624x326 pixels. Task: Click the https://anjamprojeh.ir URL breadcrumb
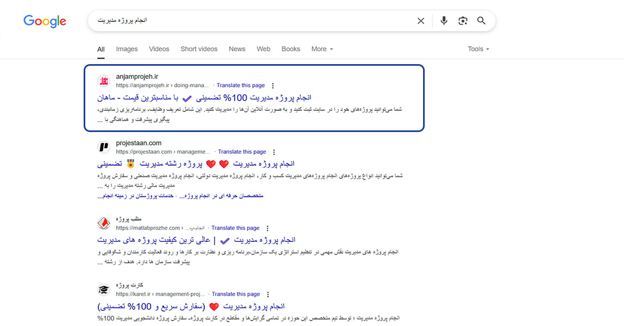point(162,85)
